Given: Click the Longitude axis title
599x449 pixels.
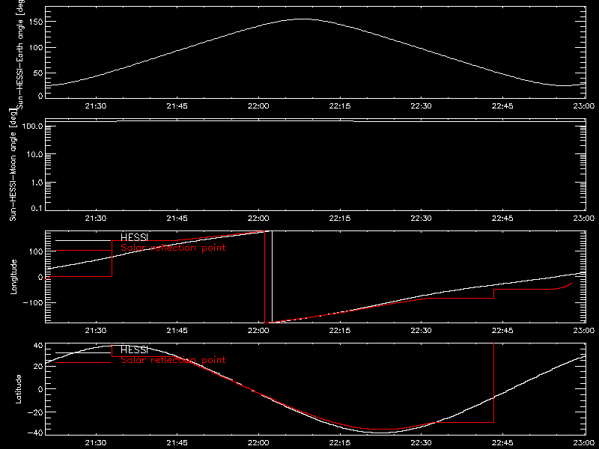Looking at the screenshot, I should 13,277.
